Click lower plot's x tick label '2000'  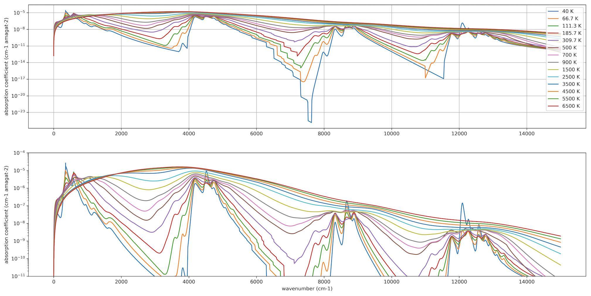121,282
